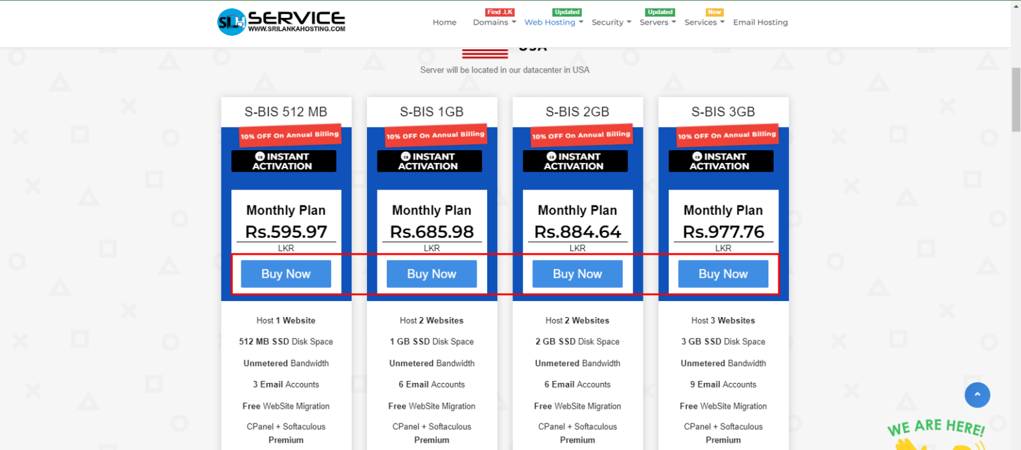The image size is (1021, 450).
Task: Expand the Domains dropdown menu
Action: click(x=494, y=23)
